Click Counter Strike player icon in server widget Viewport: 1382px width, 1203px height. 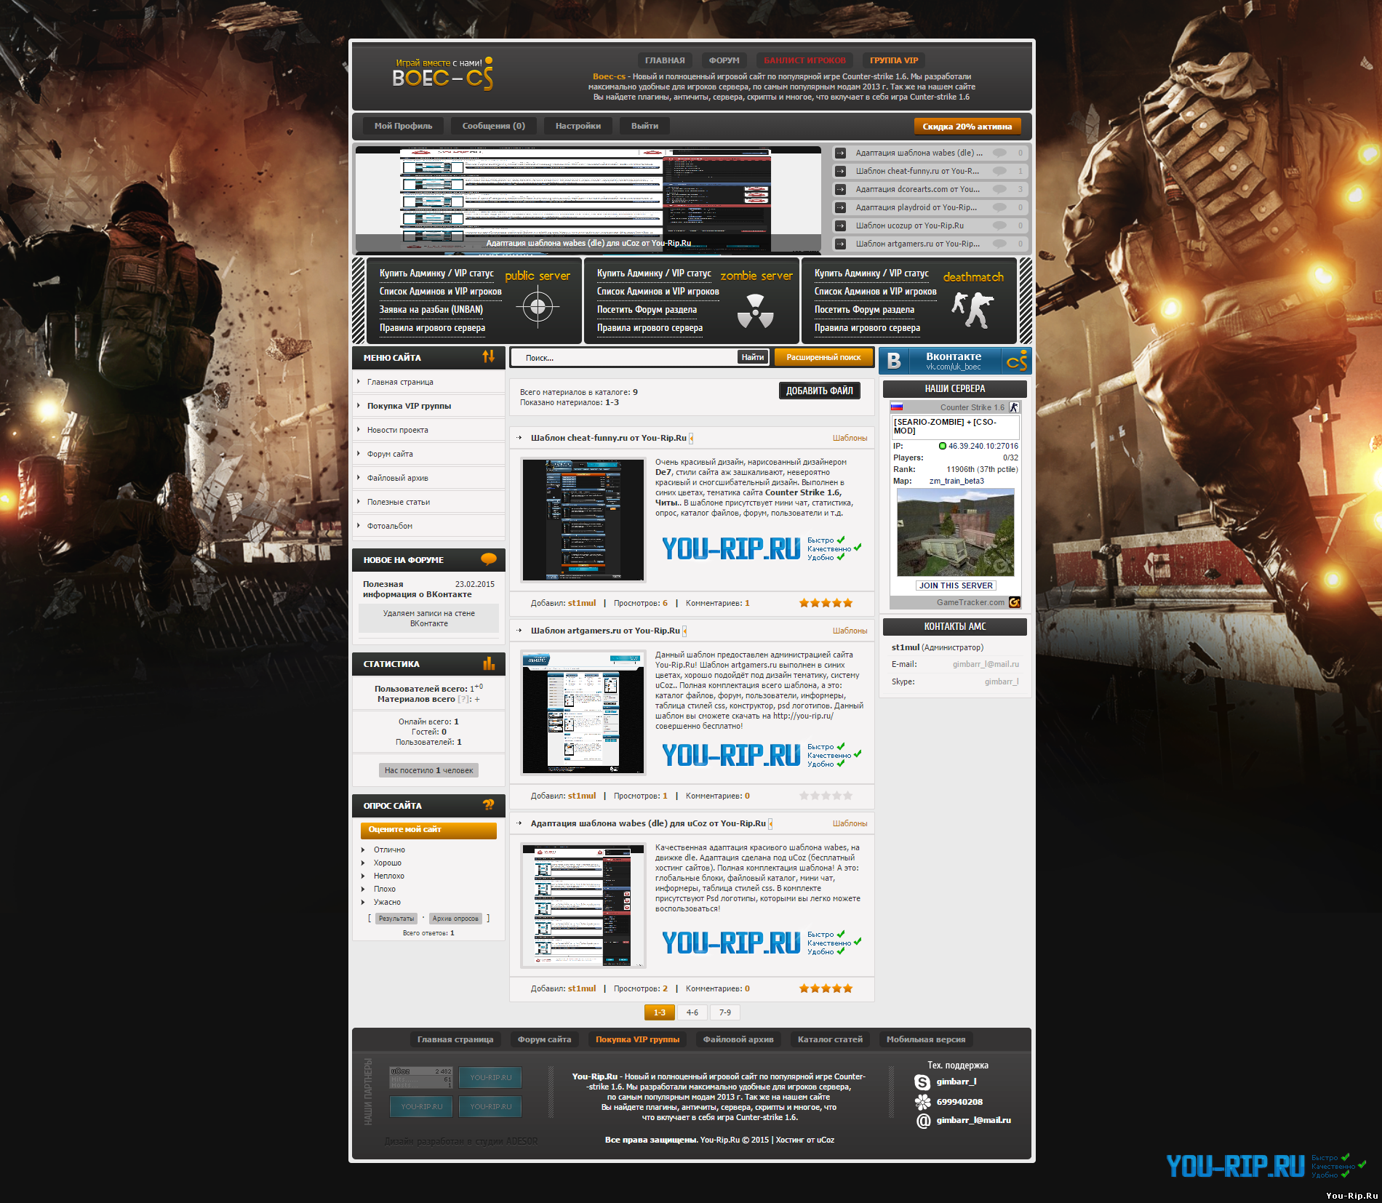coord(1014,407)
